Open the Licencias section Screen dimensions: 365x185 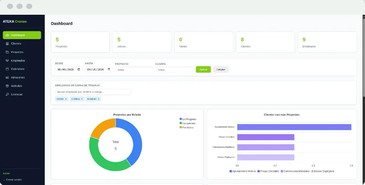coord(22,95)
